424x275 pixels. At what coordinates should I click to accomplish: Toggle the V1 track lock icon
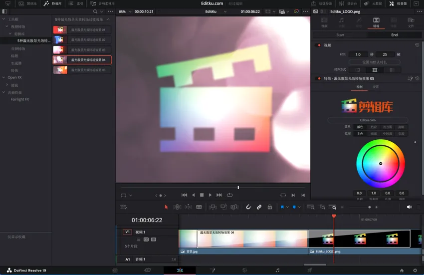[x=139, y=240]
